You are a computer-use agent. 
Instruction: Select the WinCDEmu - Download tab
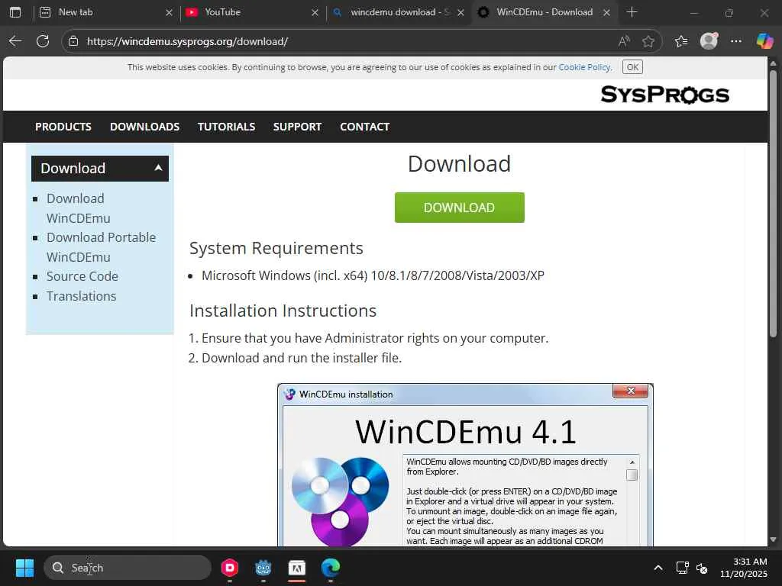544,12
